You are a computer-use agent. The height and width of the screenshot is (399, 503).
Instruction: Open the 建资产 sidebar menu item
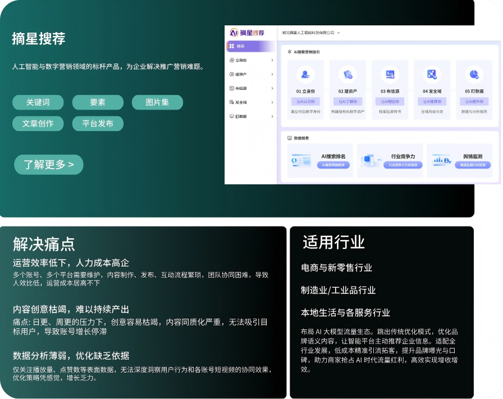point(251,74)
